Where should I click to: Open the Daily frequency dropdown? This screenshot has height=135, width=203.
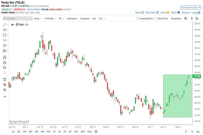(38, 19)
